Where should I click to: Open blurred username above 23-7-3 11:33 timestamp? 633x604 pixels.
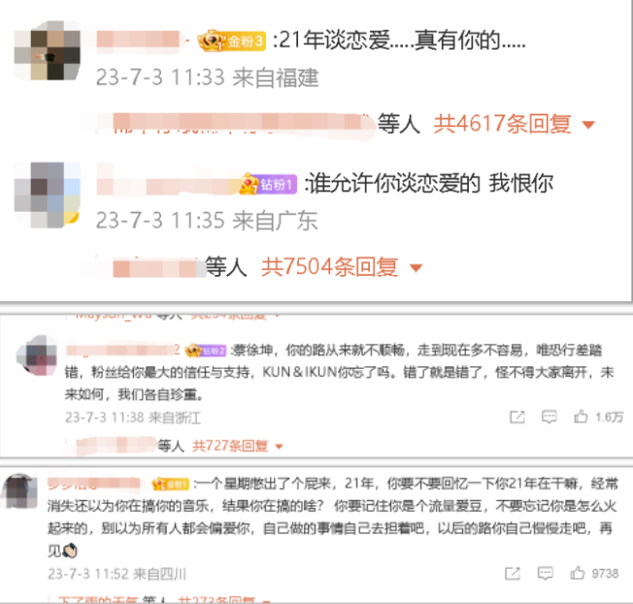coord(138,41)
